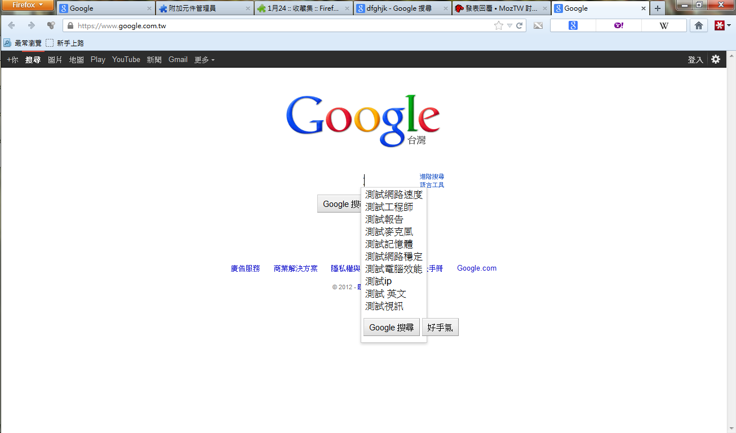Screen dimensions: 736x433
Task: Click the Wikipedia search engine icon
Action: (x=664, y=25)
